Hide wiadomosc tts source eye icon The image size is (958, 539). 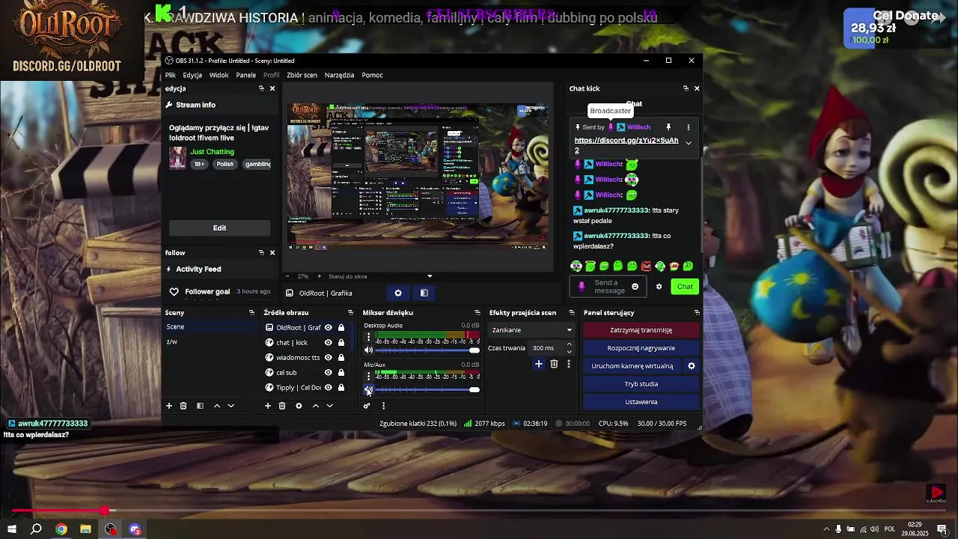tap(328, 357)
